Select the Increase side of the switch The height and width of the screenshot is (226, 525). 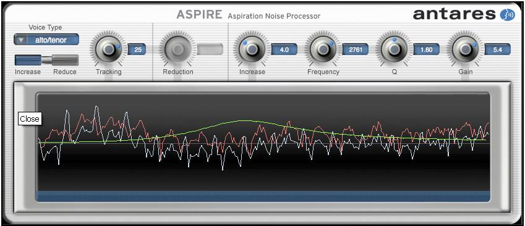[28, 60]
